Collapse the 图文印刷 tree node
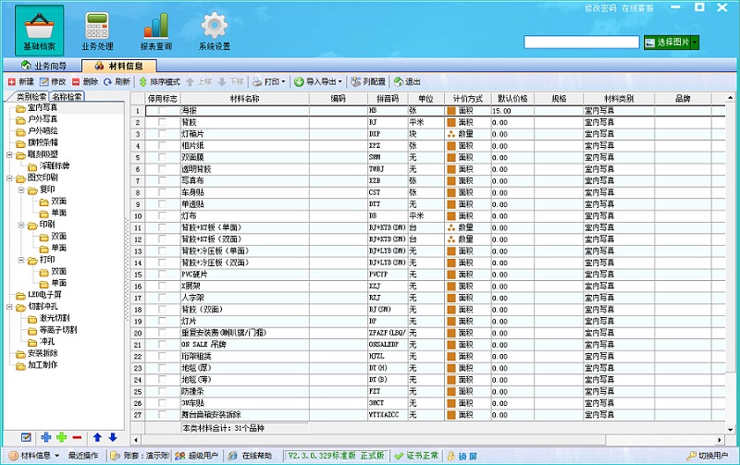 [x=9, y=177]
